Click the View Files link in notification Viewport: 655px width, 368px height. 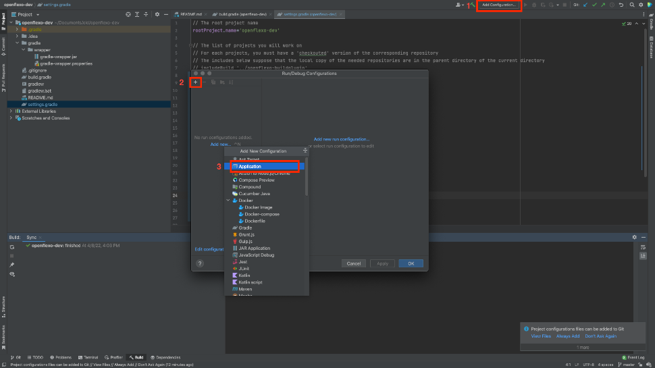540,336
